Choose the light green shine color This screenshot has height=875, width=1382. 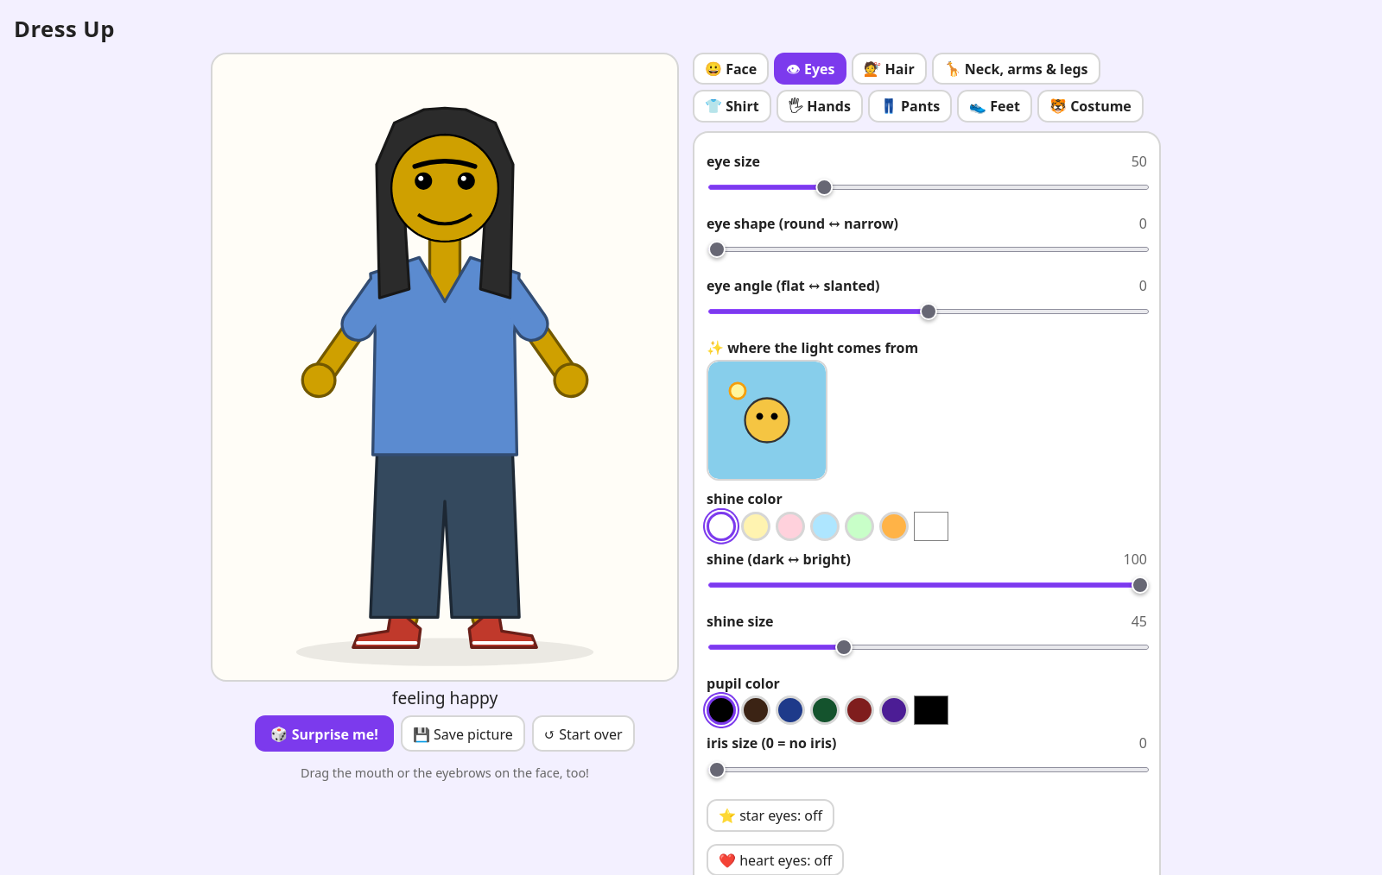click(x=859, y=526)
